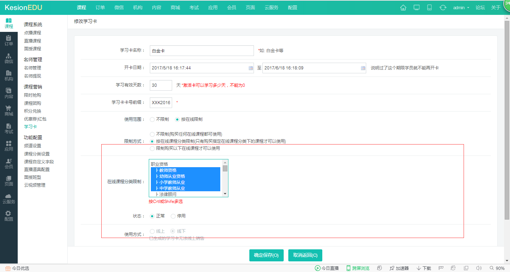Set 状态 to 停用
The image size is (510, 272).
173,216
